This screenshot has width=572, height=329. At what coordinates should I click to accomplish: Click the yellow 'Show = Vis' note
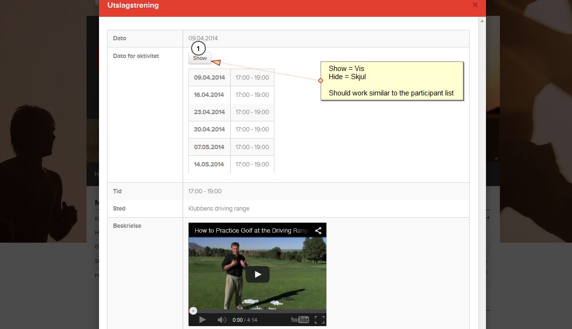tap(392, 81)
